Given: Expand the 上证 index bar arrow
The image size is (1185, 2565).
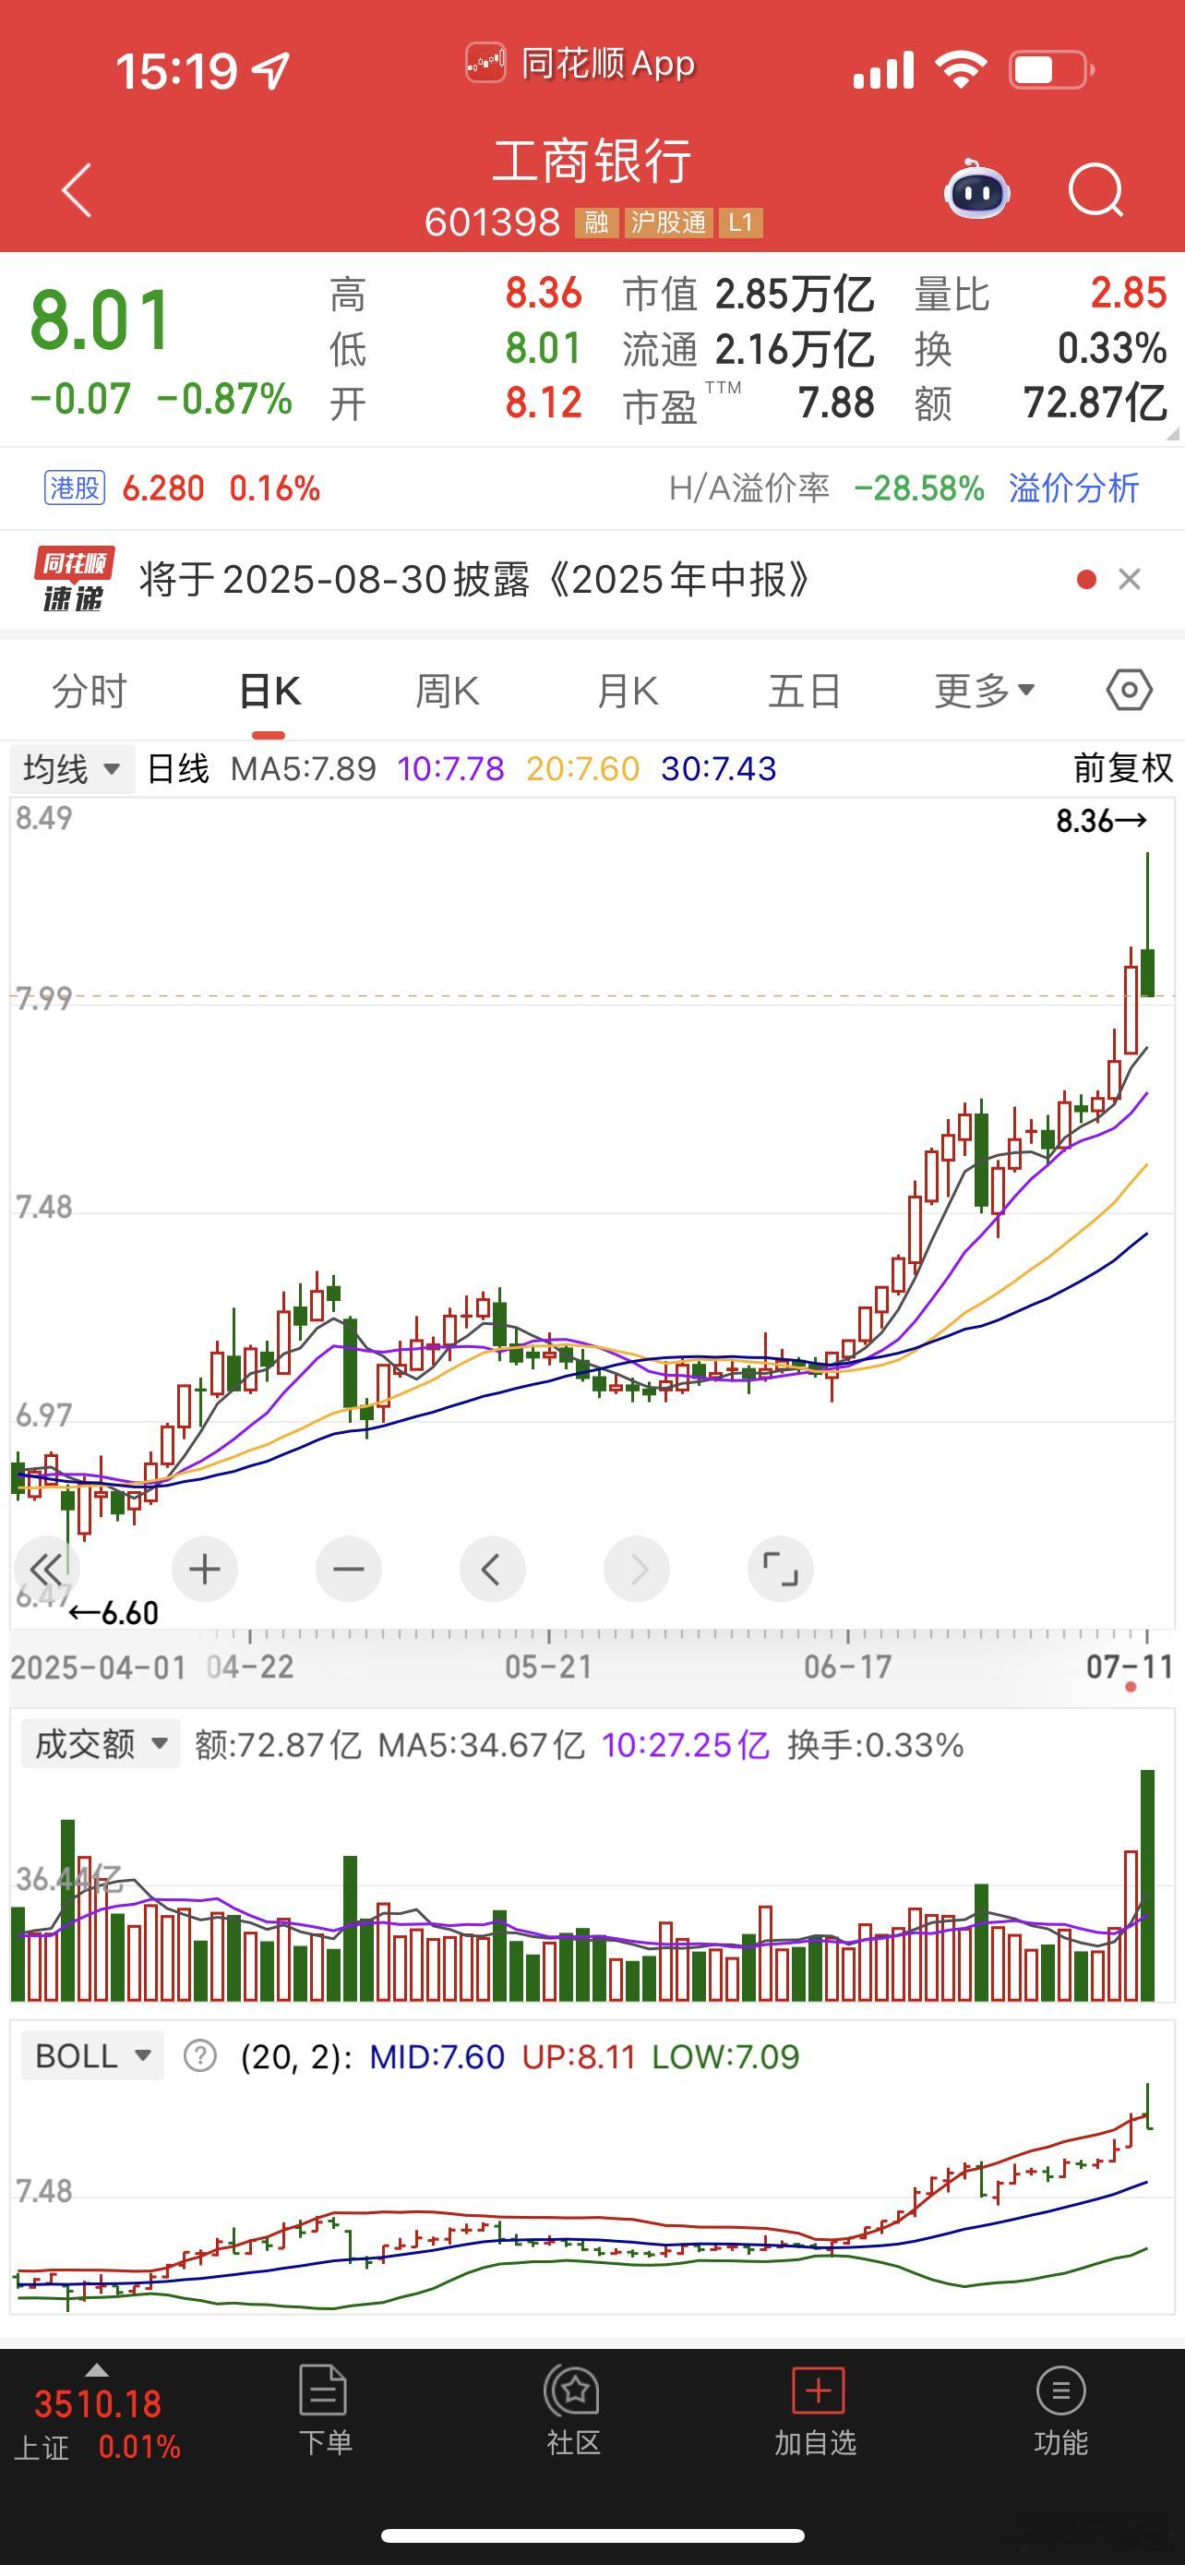Looking at the screenshot, I should coord(97,2369).
